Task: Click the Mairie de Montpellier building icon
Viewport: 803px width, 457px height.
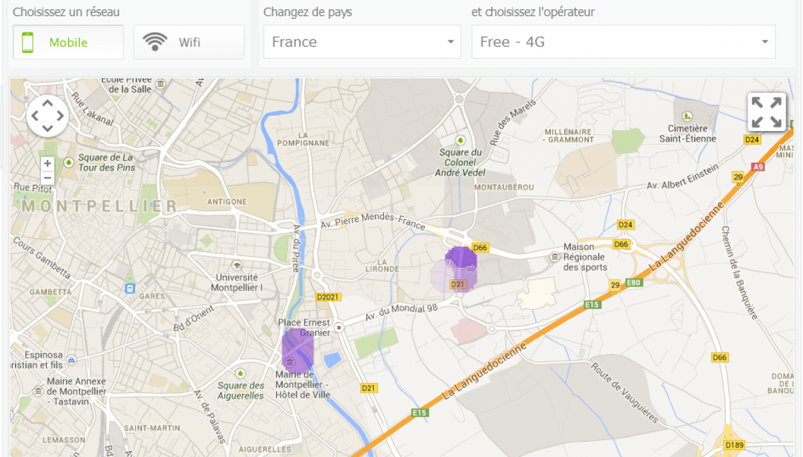Action: tap(289, 363)
